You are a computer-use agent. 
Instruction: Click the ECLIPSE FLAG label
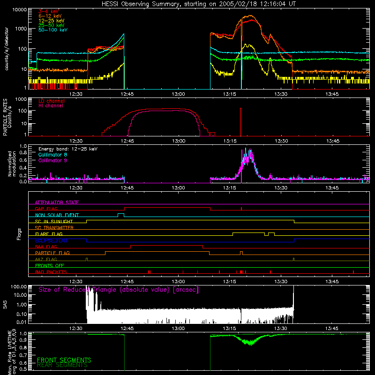51,240
